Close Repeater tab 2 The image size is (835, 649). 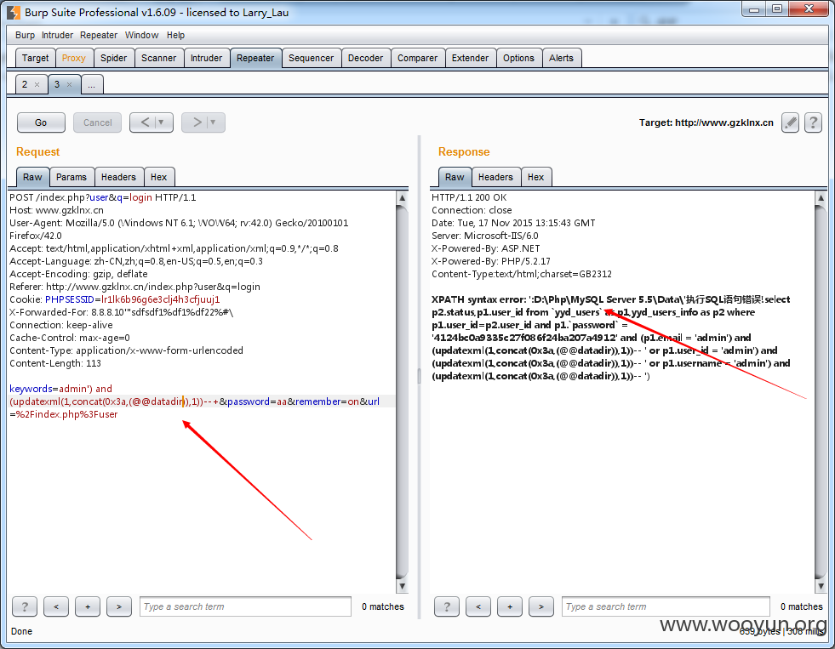[37, 84]
